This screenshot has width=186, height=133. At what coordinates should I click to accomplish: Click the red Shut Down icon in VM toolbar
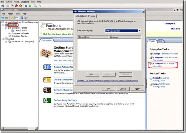click(16, 6)
